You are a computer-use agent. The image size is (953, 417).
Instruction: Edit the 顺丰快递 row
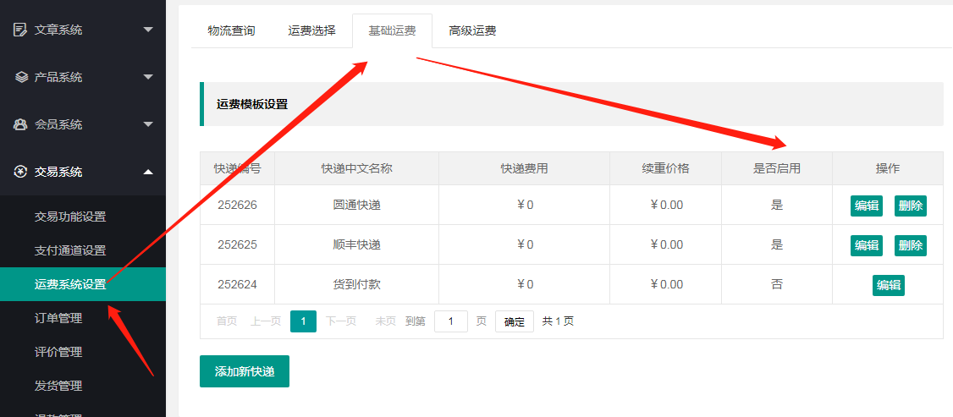click(866, 245)
